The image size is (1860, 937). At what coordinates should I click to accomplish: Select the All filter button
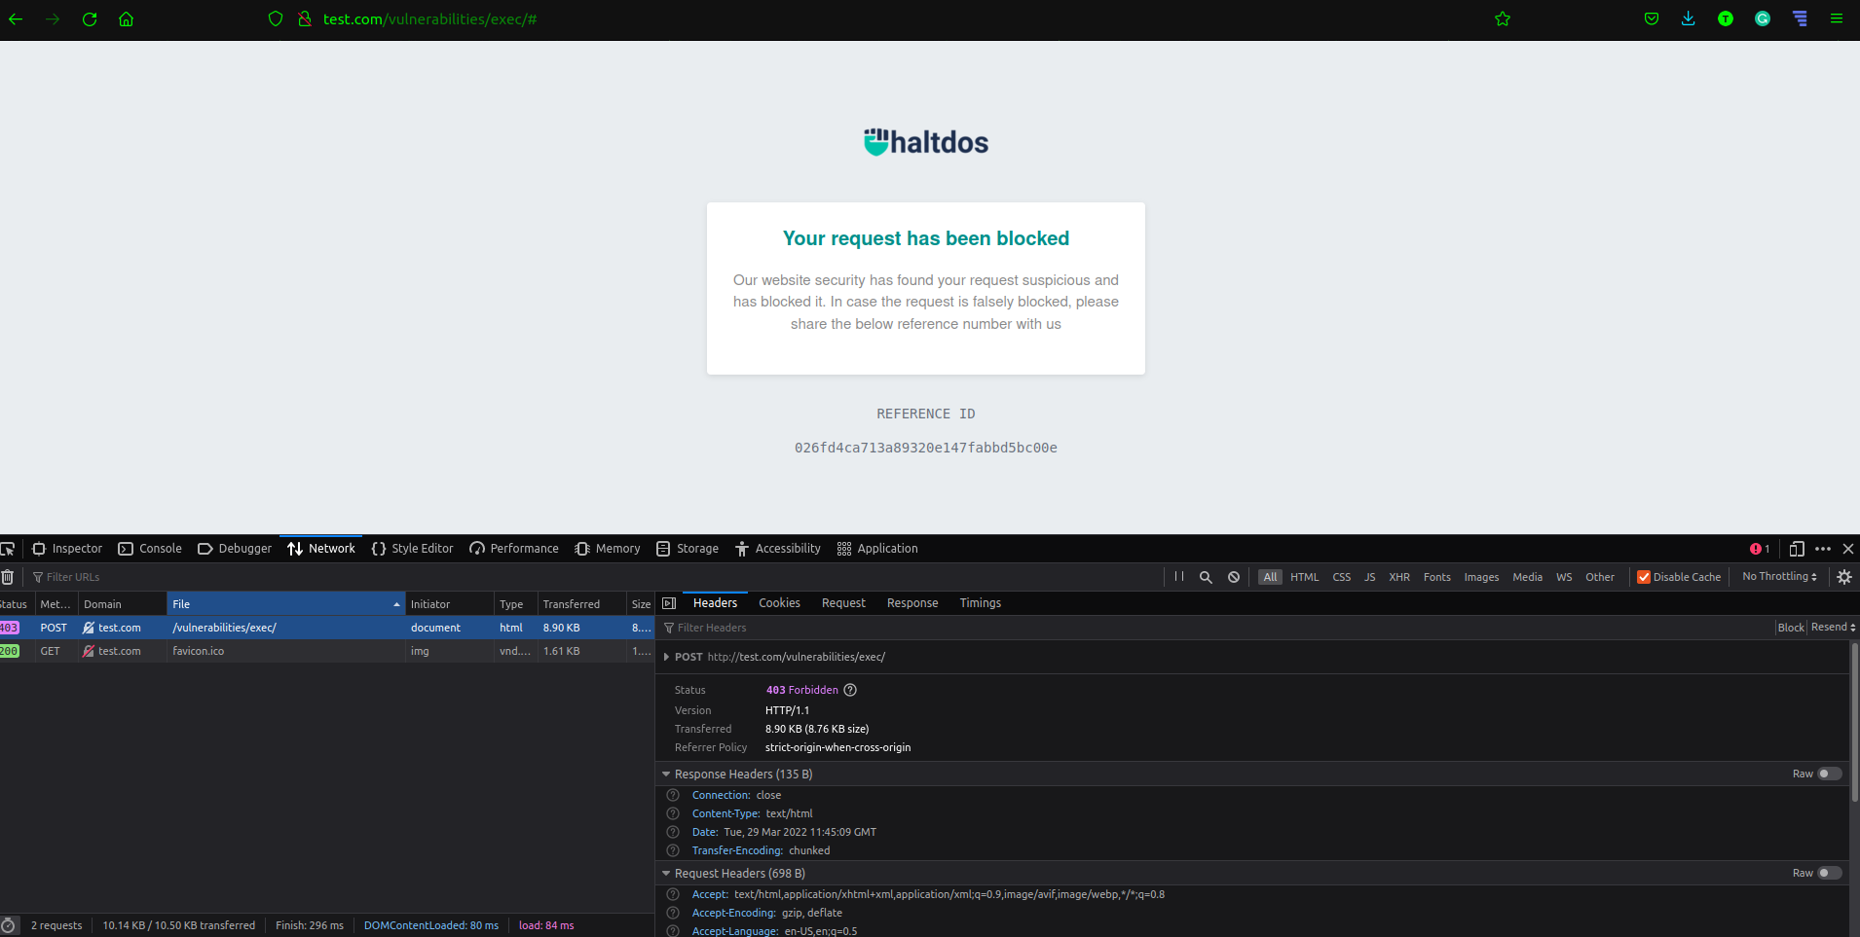tap(1270, 577)
